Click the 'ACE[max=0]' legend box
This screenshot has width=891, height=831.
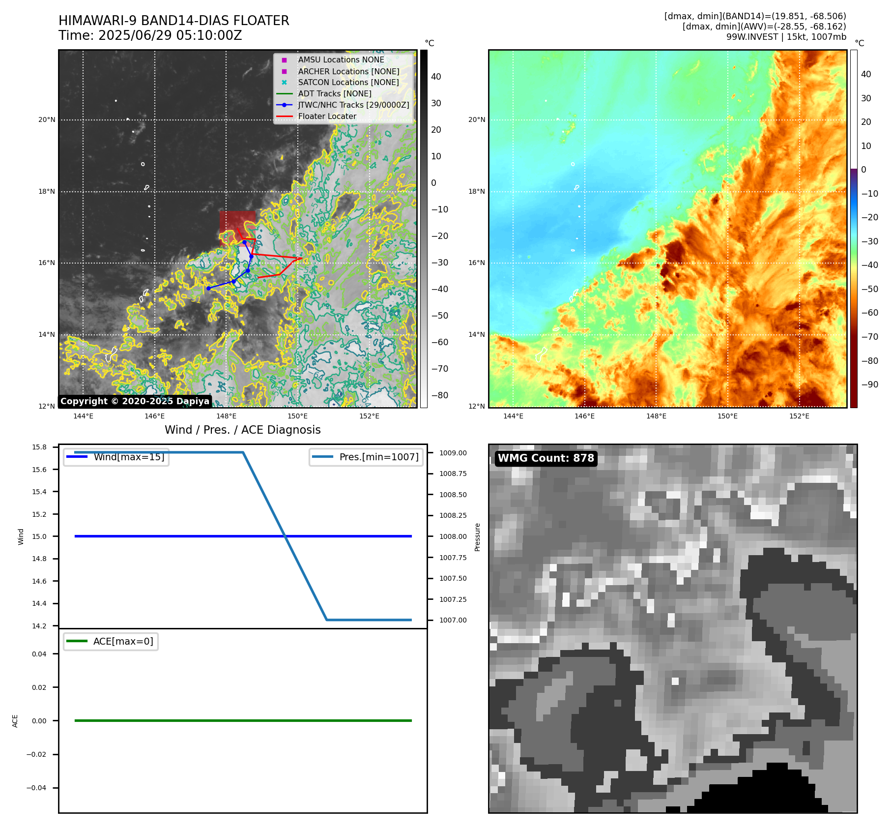pyautogui.click(x=111, y=641)
